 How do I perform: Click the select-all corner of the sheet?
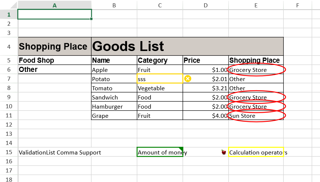(9, 5)
